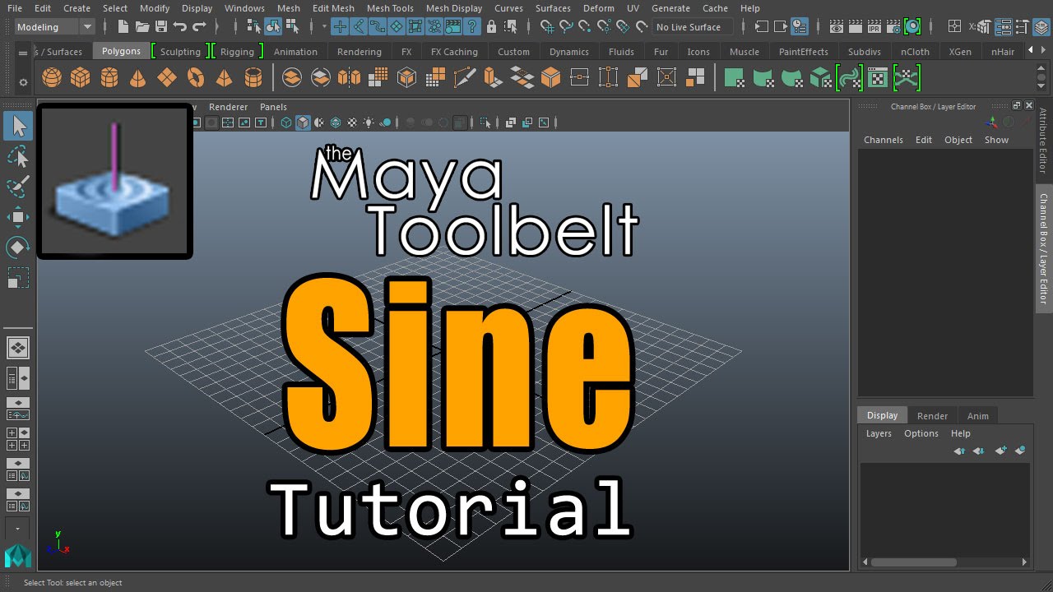
Task: Open scene with folder icon
Action: (x=143, y=27)
